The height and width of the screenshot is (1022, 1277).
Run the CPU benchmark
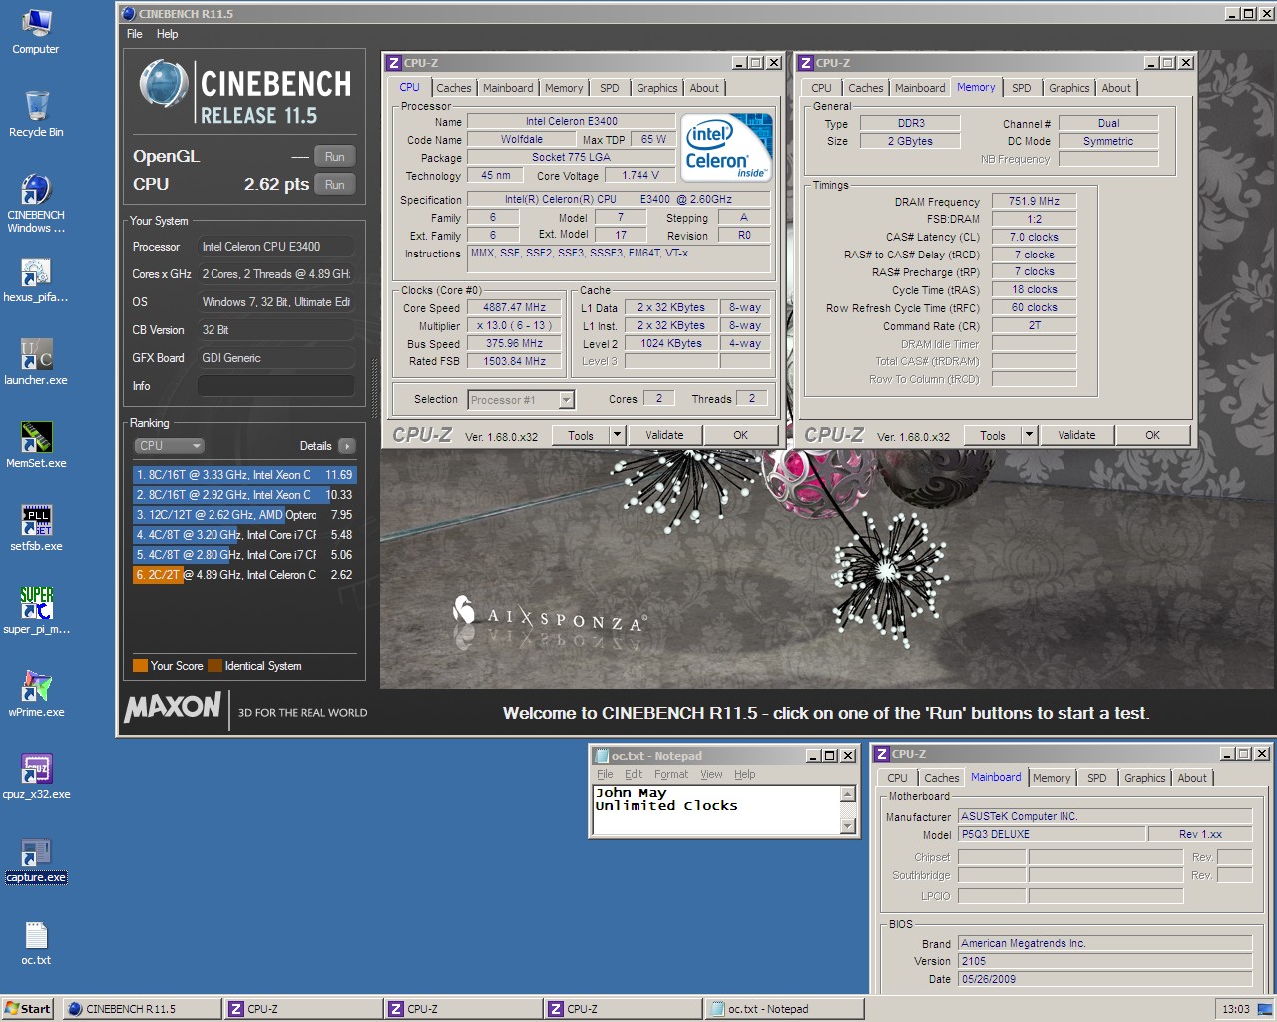335,185
